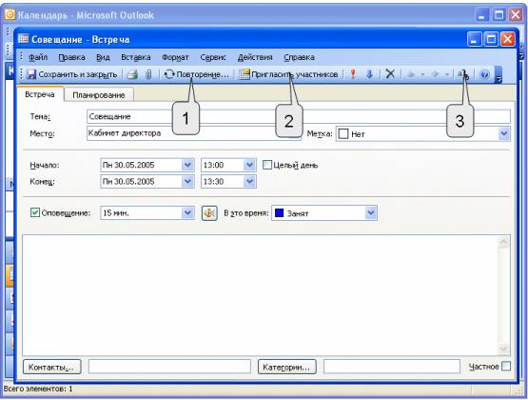Screen dimensions: 528x400
Task: Open the Действия menu
Action: coord(255,57)
